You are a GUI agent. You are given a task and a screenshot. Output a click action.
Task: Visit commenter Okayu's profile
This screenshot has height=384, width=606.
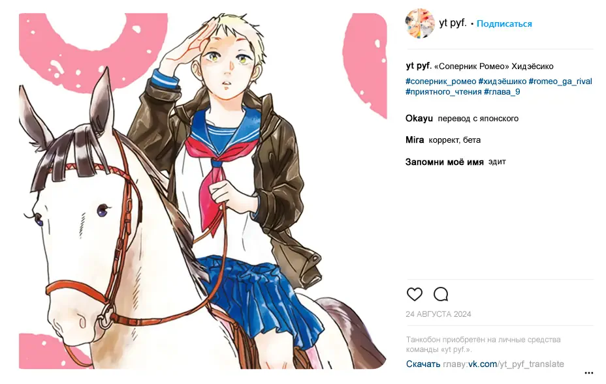click(x=419, y=119)
